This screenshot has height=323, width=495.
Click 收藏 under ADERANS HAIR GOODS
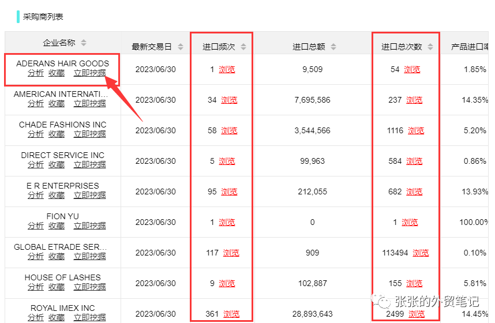[x=57, y=73]
